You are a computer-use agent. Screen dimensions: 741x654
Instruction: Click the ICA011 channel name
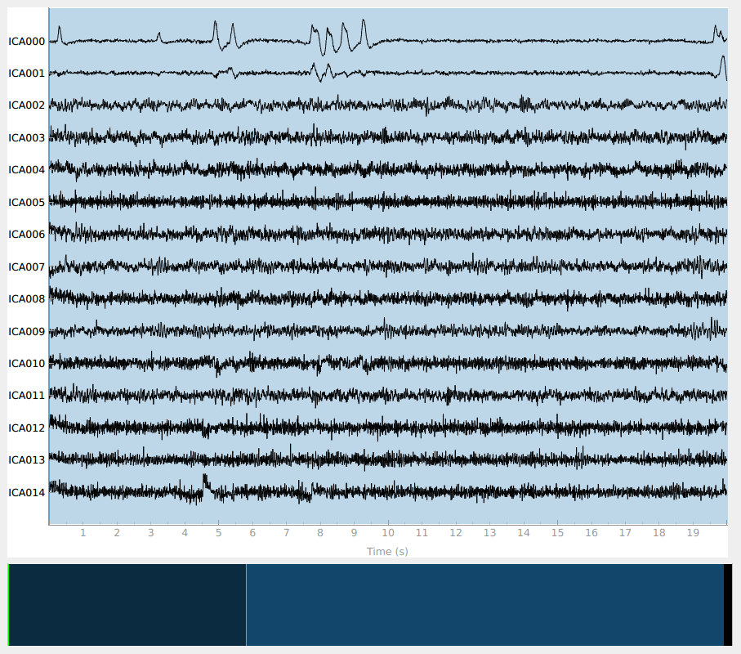[26, 396]
